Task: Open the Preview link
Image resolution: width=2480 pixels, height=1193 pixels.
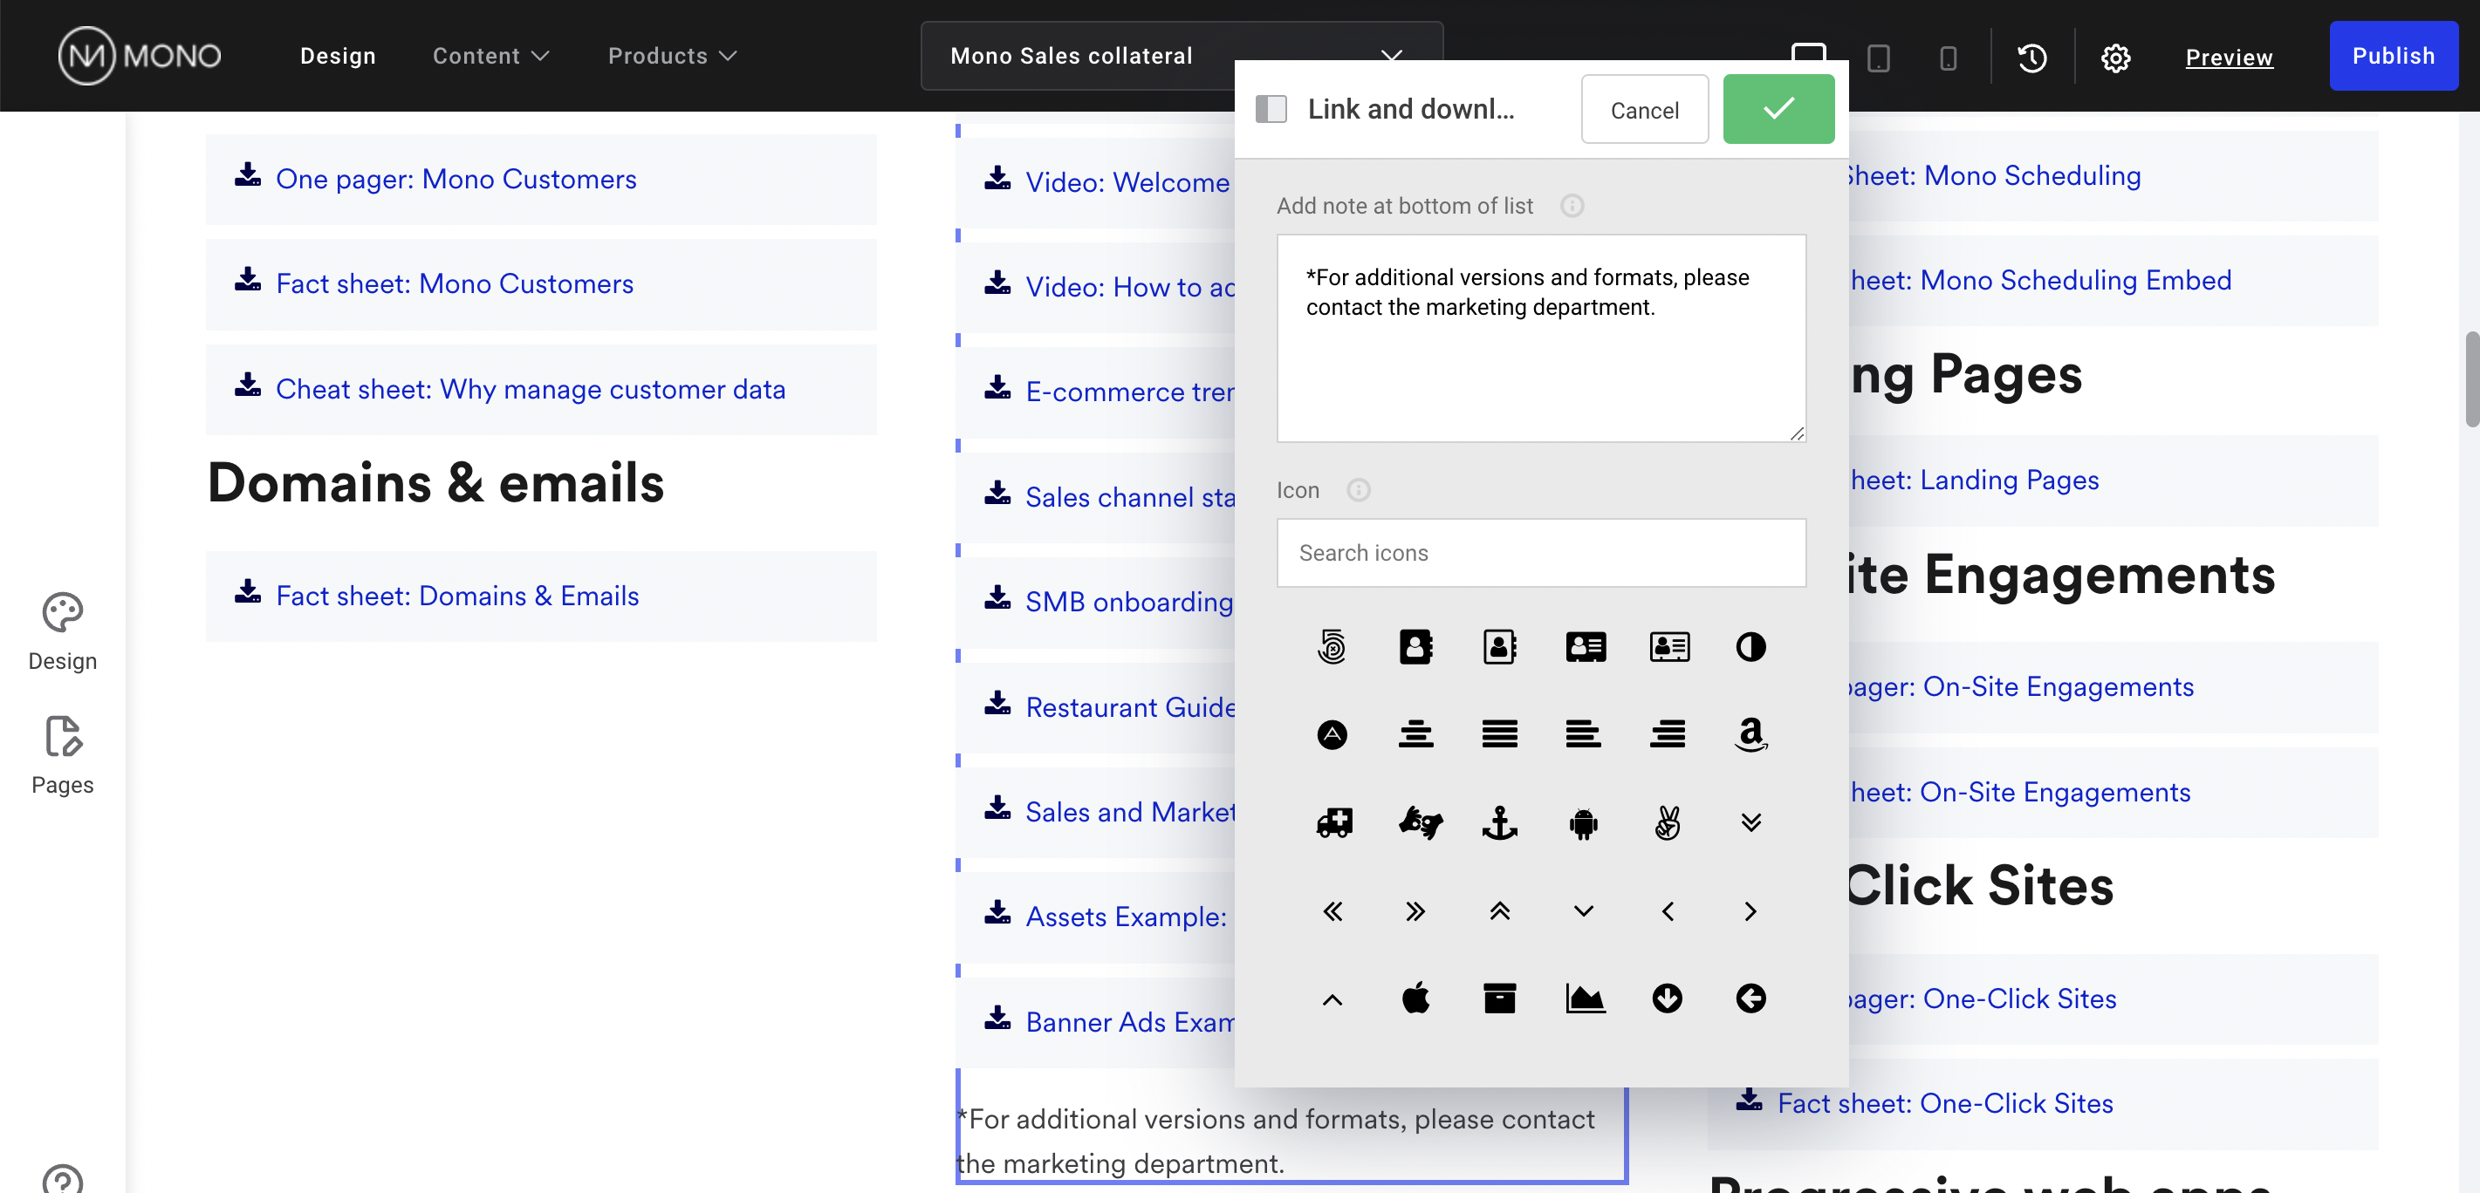Action: point(2228,58)
